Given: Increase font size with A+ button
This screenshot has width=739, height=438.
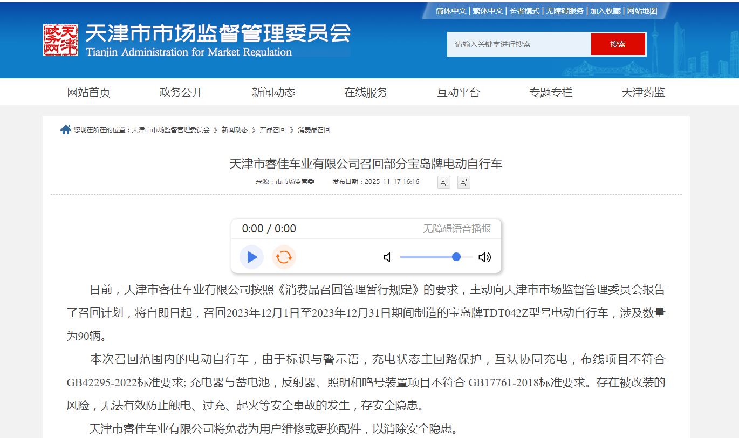Looking at the screenshot, I should pyautogui.click(x=464, y=182).
